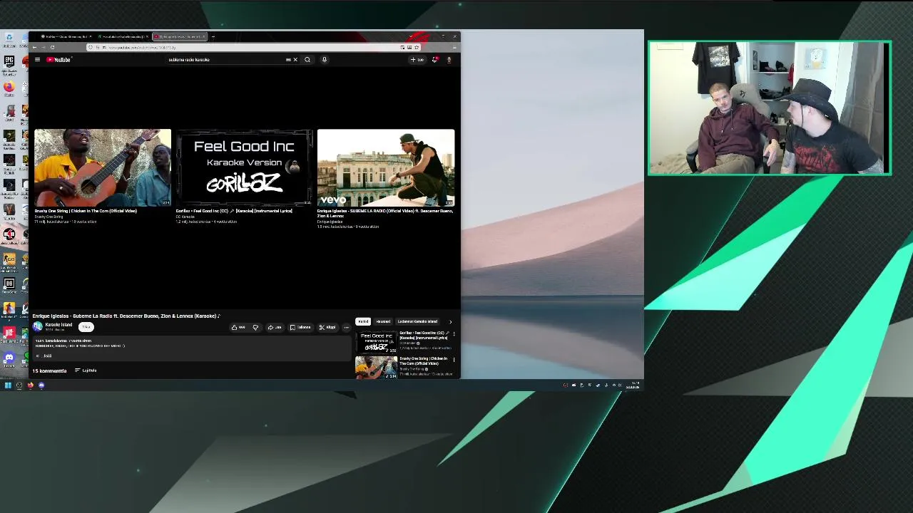
Task: Dislike the video with thumbs down
Action: (255, 328)
